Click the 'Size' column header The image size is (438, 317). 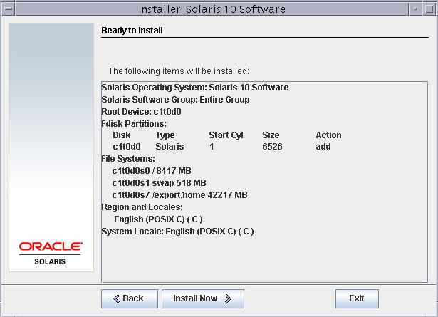271,135
